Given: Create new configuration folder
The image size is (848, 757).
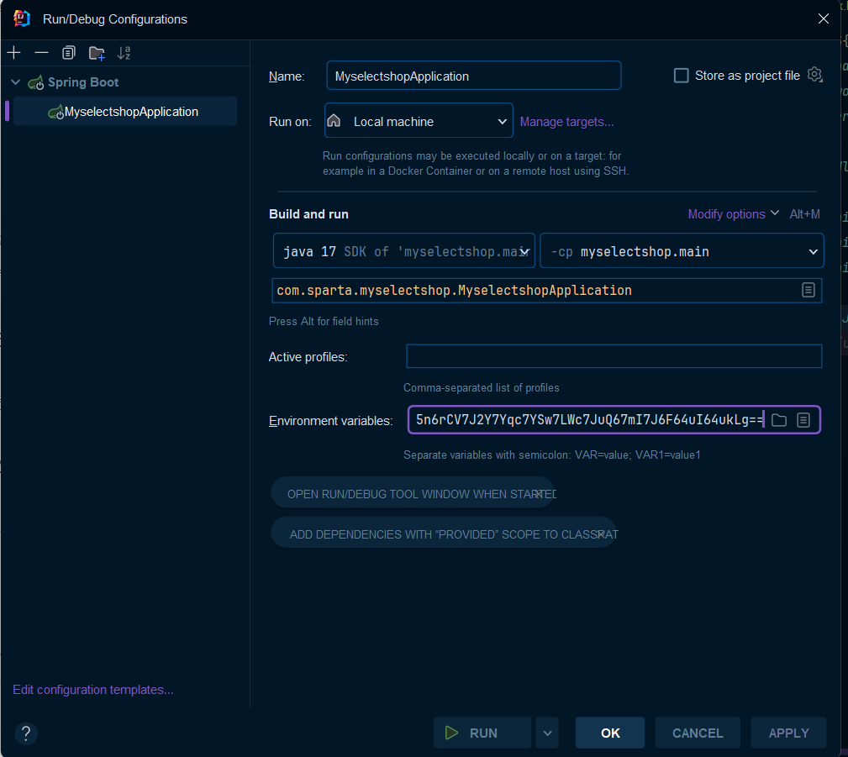Looking at the screenshot, I should 97,53.
